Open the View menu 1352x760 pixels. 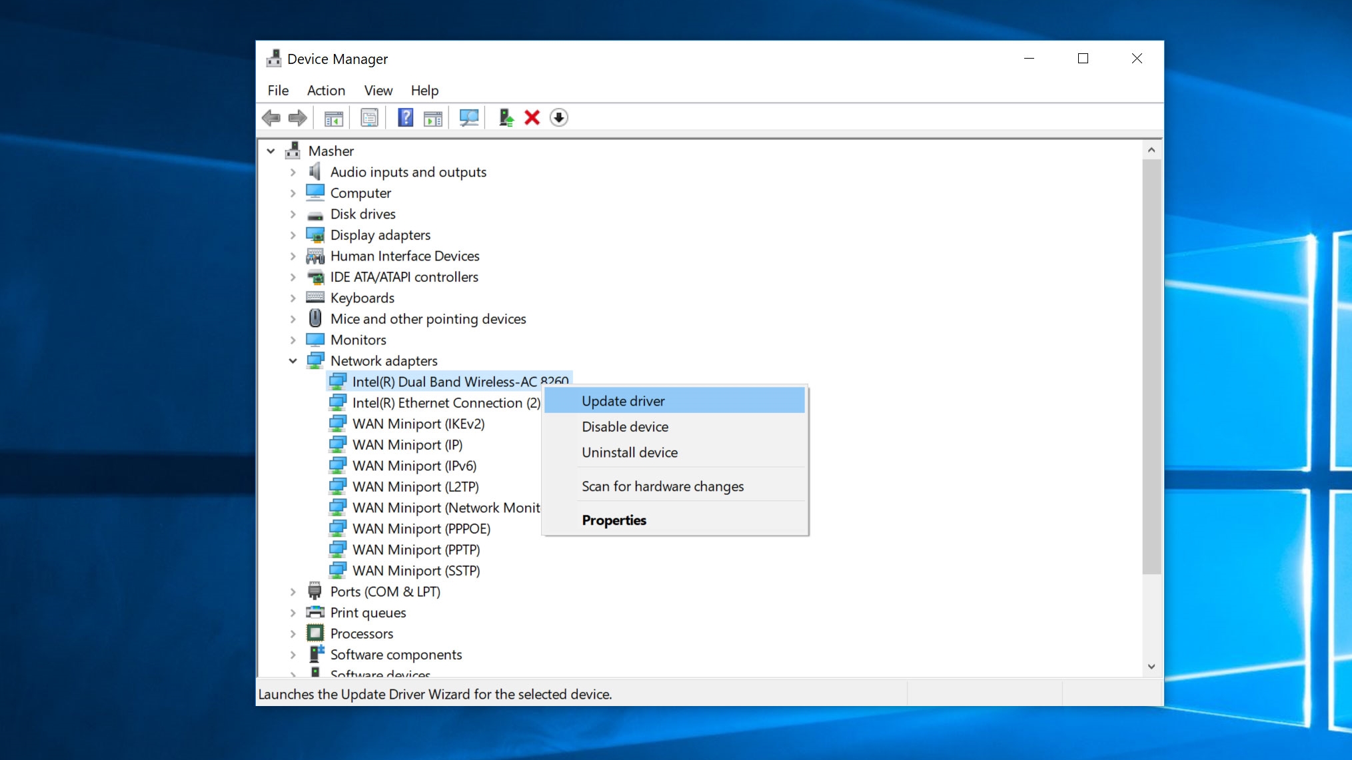tap(378, 91)
